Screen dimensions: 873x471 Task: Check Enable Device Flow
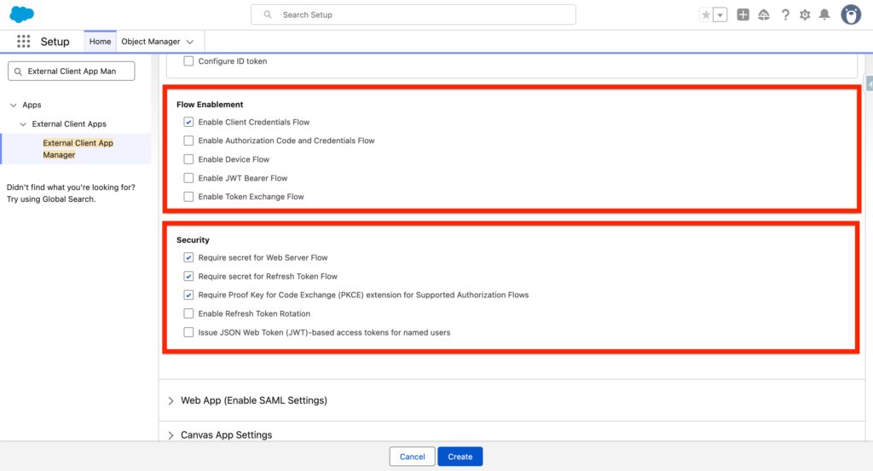(x=188, y=159)
